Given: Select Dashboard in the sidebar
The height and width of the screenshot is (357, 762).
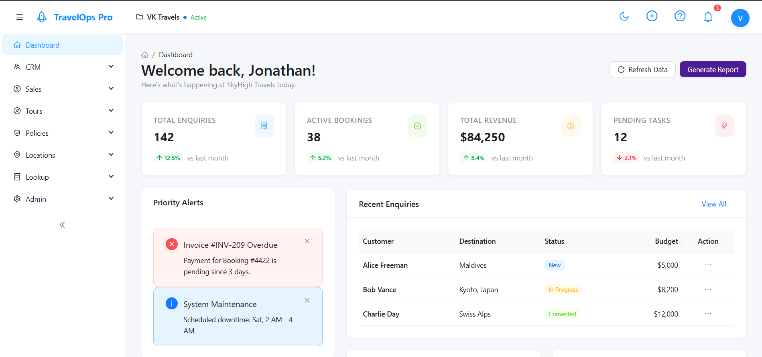Looking at the screenshot, I should (62, 45).
